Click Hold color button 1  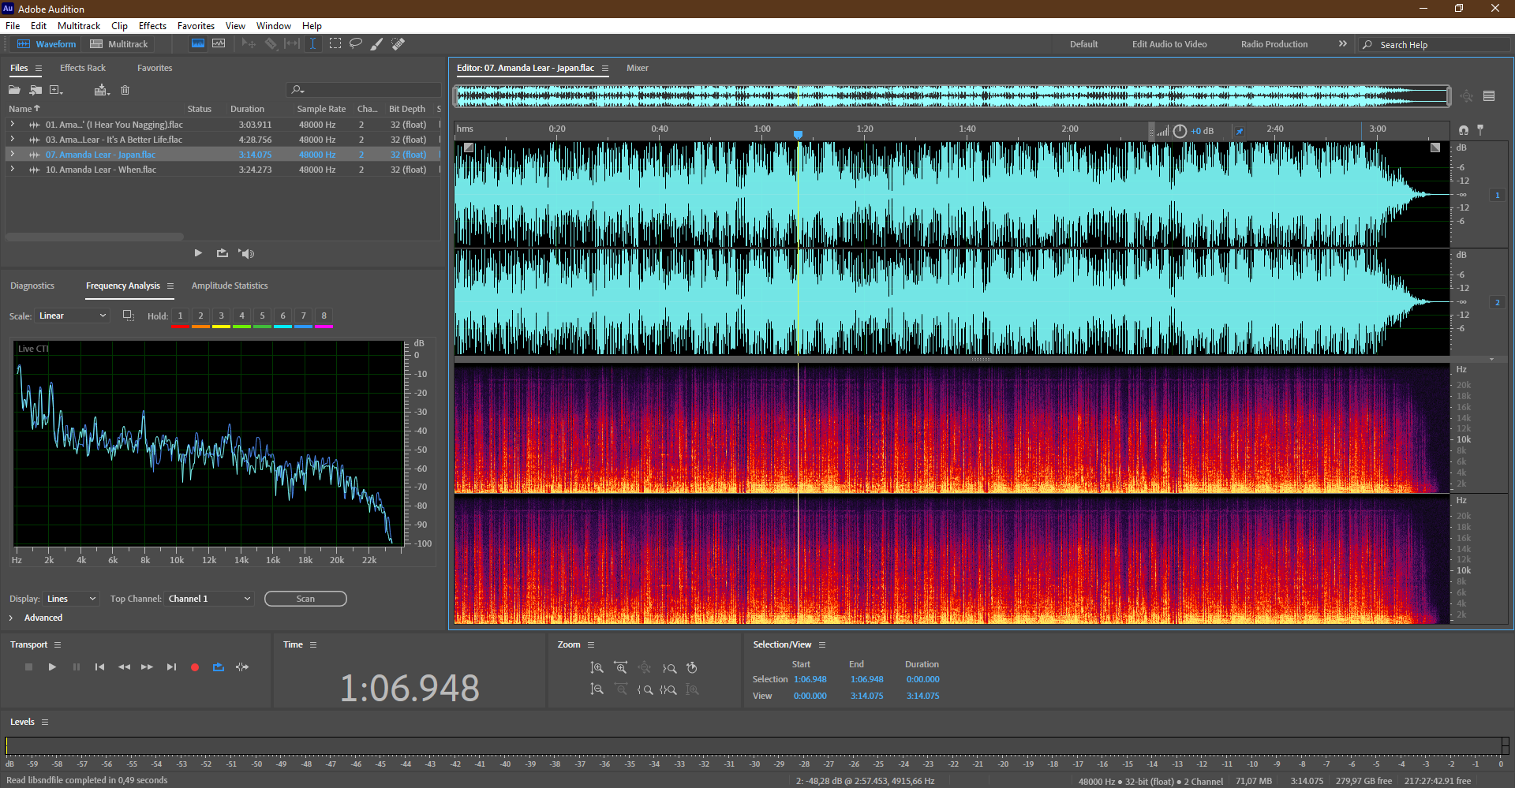coord(180,316)
